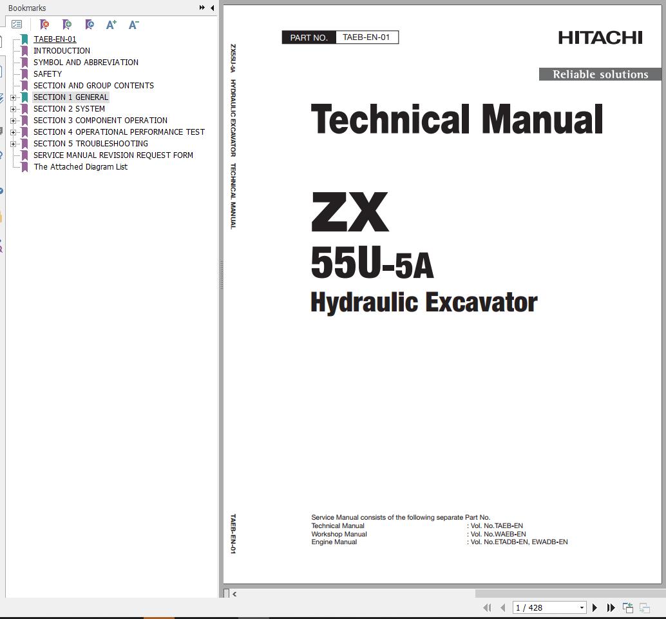Click the double-arrow expand panel icon
Viewport: 666px width, 619px height.
[202, 8]
